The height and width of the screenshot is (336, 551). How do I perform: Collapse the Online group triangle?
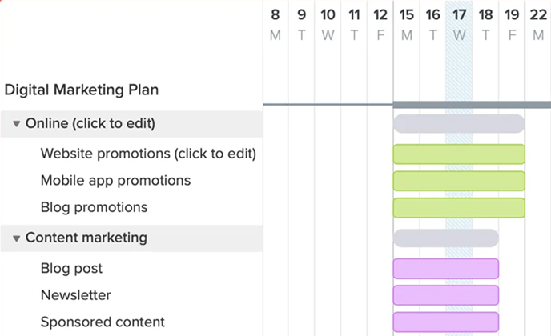tap(16, 124)
